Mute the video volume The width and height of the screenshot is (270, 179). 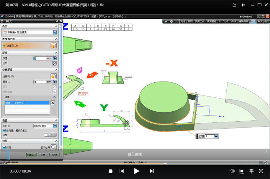[x=232, y=171]
